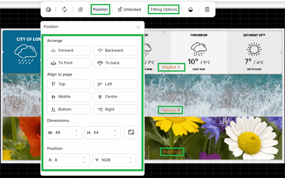Click the To front arrange button
Image resolution: width=285 pixels, height=178 pixels.
click(69, 63)
